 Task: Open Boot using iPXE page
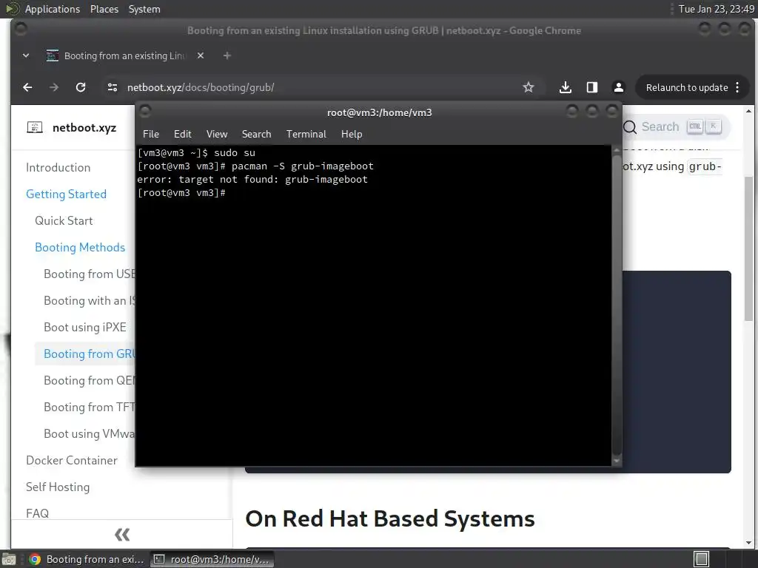pos(85,327)
